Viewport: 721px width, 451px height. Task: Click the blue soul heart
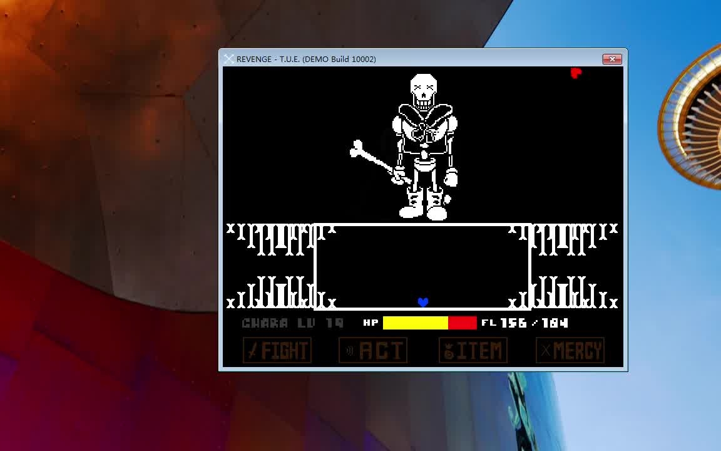coord(423,302)
